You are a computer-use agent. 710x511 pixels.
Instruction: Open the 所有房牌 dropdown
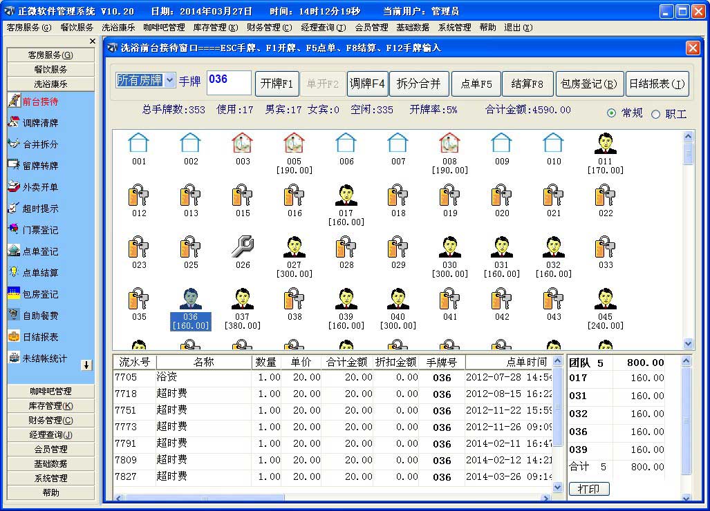[x=169, y=80]
